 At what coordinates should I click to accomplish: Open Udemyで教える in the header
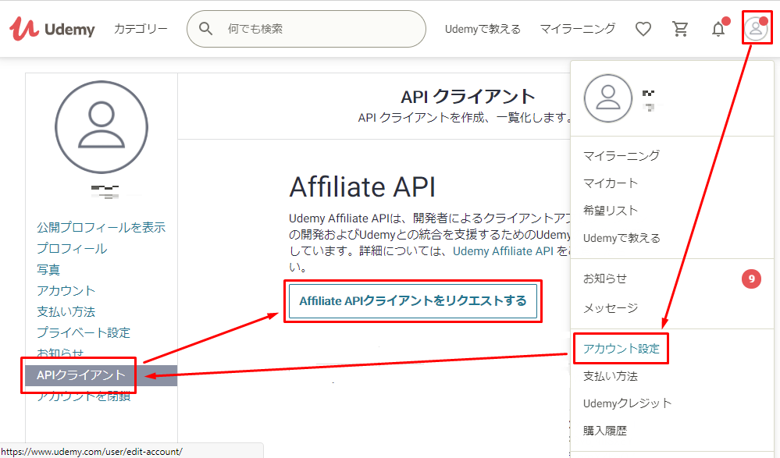click(x=483, y=29)
